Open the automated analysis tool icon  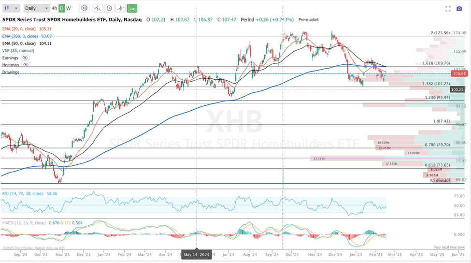tap(97, 8)
